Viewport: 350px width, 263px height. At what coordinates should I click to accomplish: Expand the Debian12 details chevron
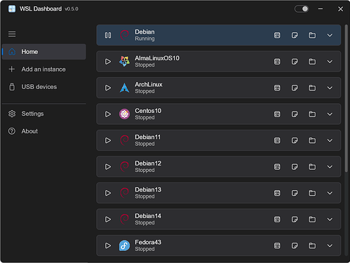tap(330, 167)
